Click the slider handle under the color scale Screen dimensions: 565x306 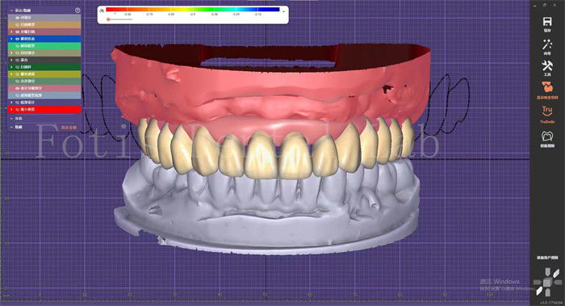(108, 19)
